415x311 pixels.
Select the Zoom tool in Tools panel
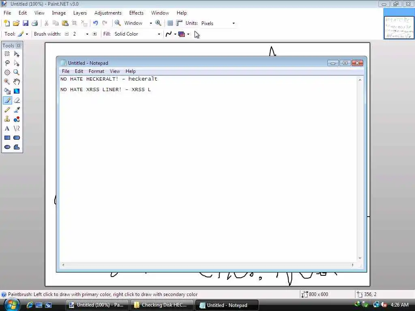tap(17, 72)
